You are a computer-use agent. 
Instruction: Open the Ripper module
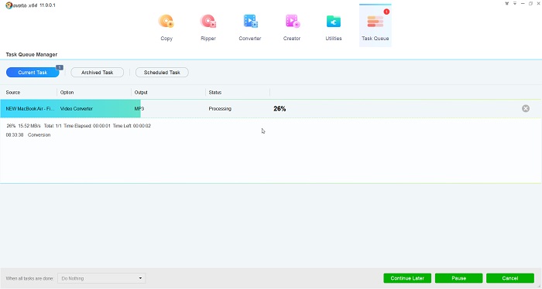tap(208, 27)
